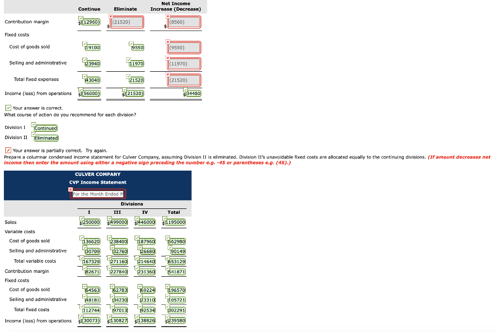
Task: Open the Division II recommendation dropdown showing Eliminated
Action: tap(46, 138)
